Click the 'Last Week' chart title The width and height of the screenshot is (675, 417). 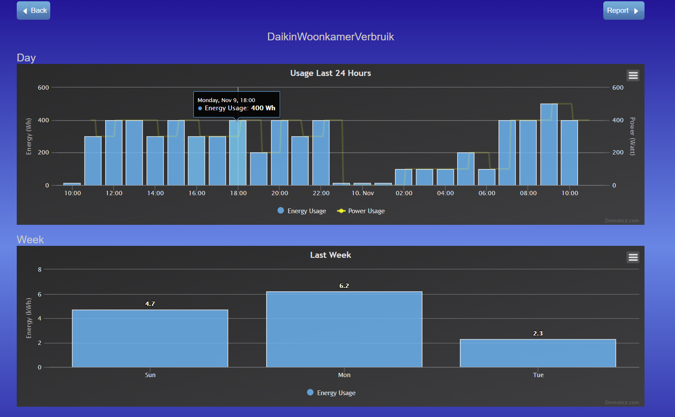pos(331,255)
